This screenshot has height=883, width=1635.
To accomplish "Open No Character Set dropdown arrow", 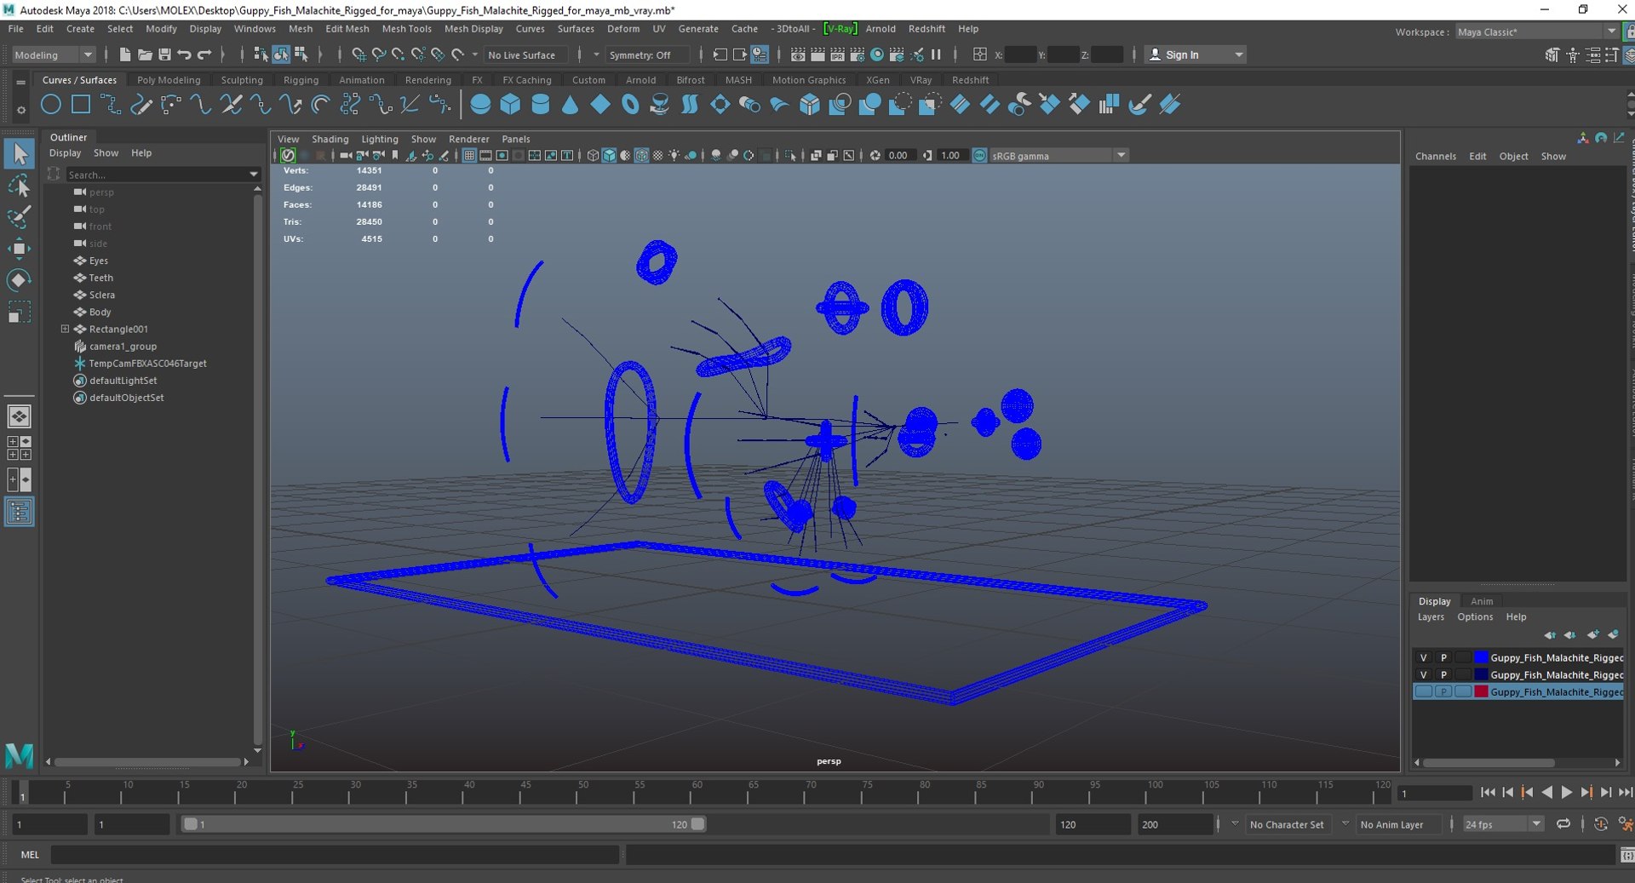I will pos(1235,824).
